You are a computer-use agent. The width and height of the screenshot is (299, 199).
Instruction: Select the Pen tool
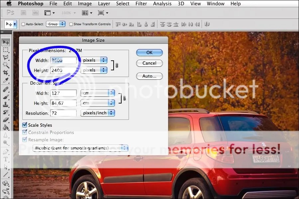click(x=6, y=152)
